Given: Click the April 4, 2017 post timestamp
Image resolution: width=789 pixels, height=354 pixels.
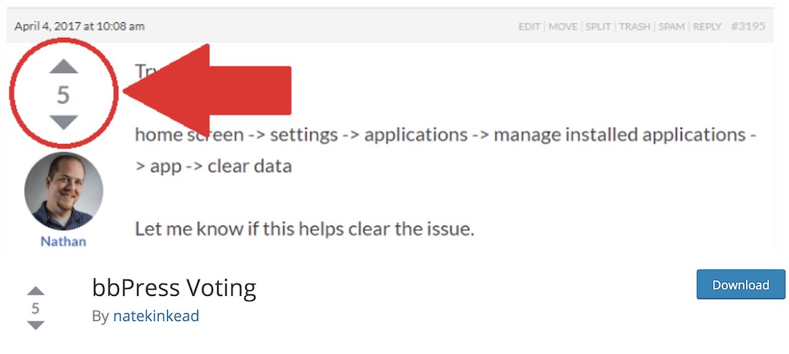Looking at the screenshot, I should 80,26.
